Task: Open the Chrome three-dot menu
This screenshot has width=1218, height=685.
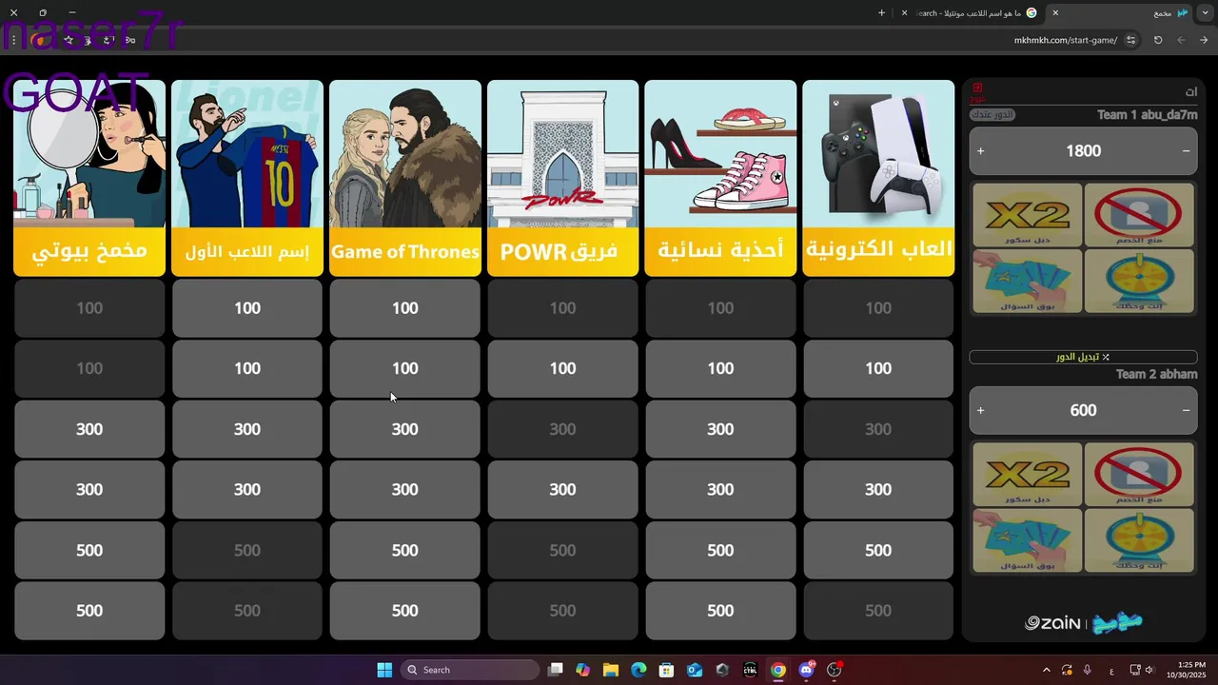Action: point(13,40)
